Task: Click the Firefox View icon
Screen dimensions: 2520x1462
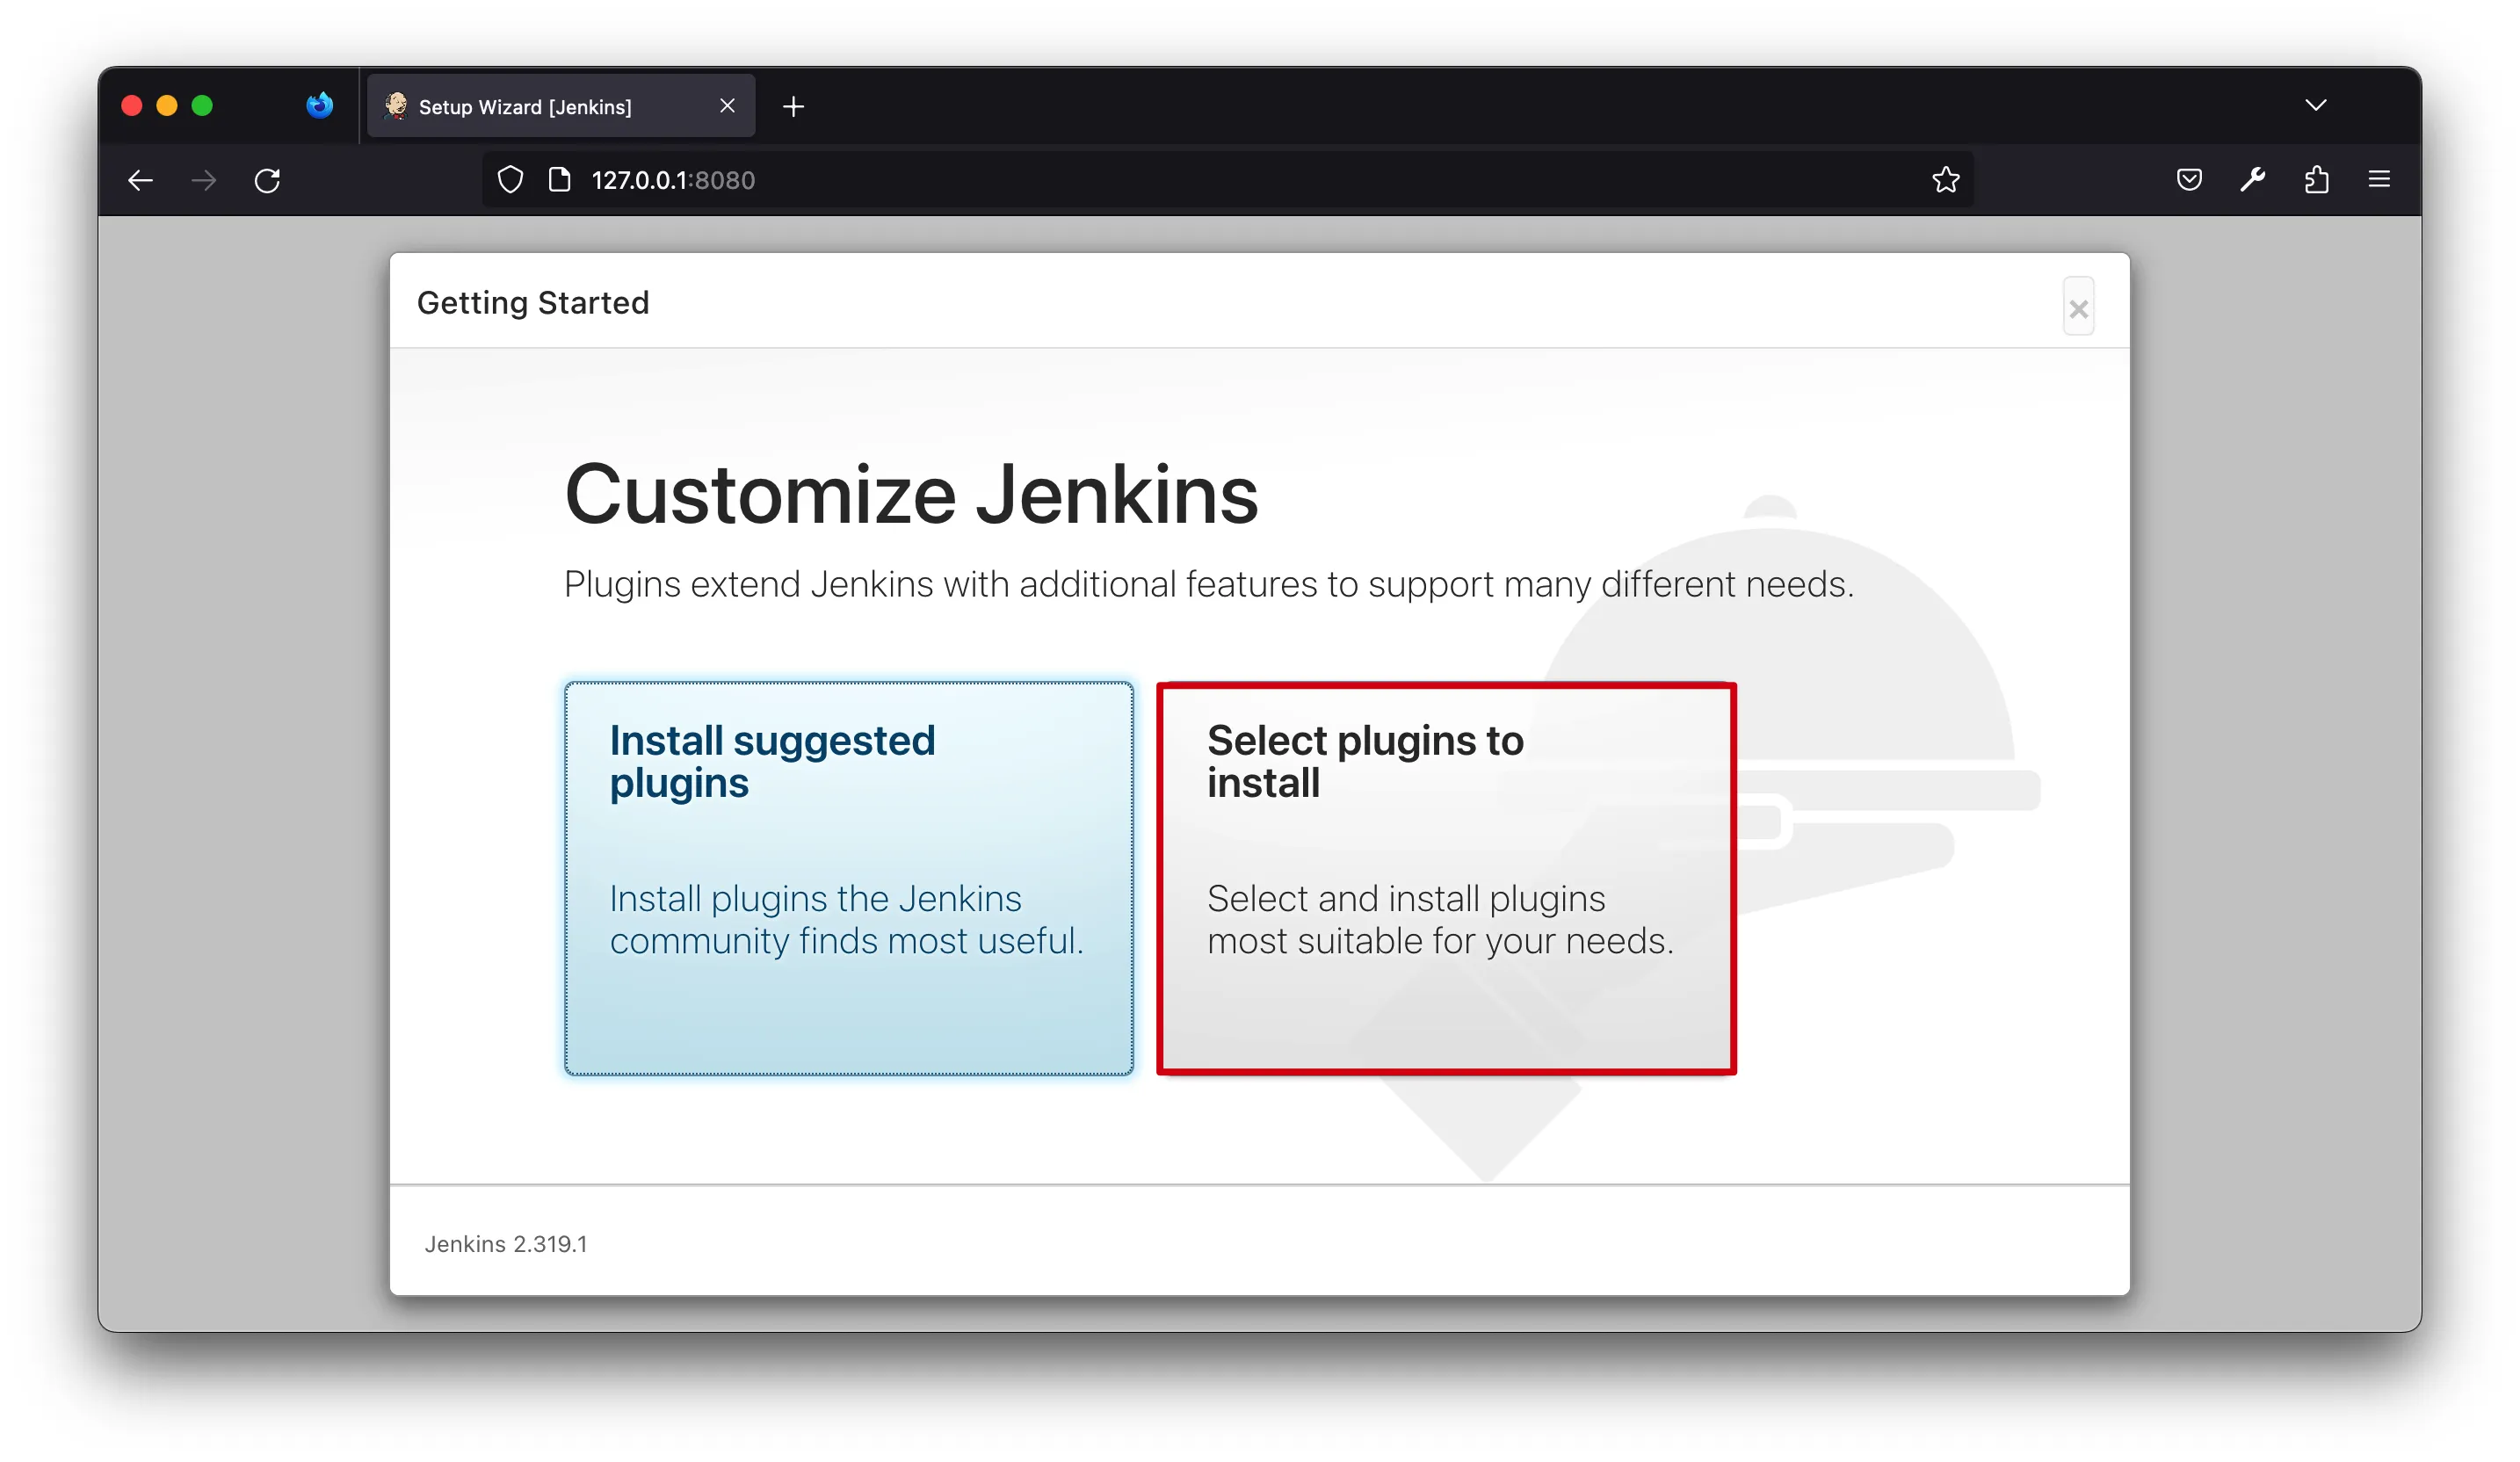Action: point(319,106)
